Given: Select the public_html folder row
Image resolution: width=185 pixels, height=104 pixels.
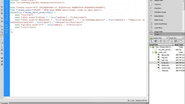Looking at the screenshot, I should pyautogui.click(x=162, y=52).
